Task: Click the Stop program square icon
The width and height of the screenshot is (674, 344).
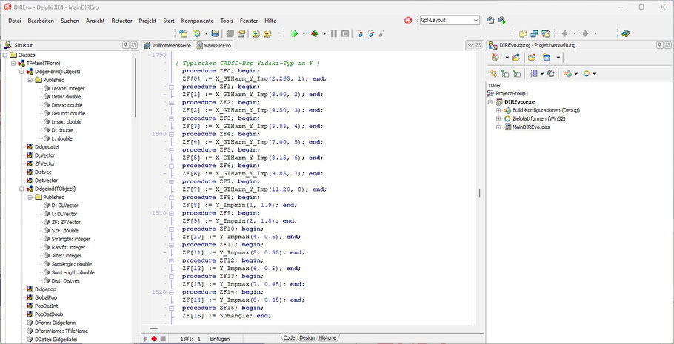Action: coord(346,33)
